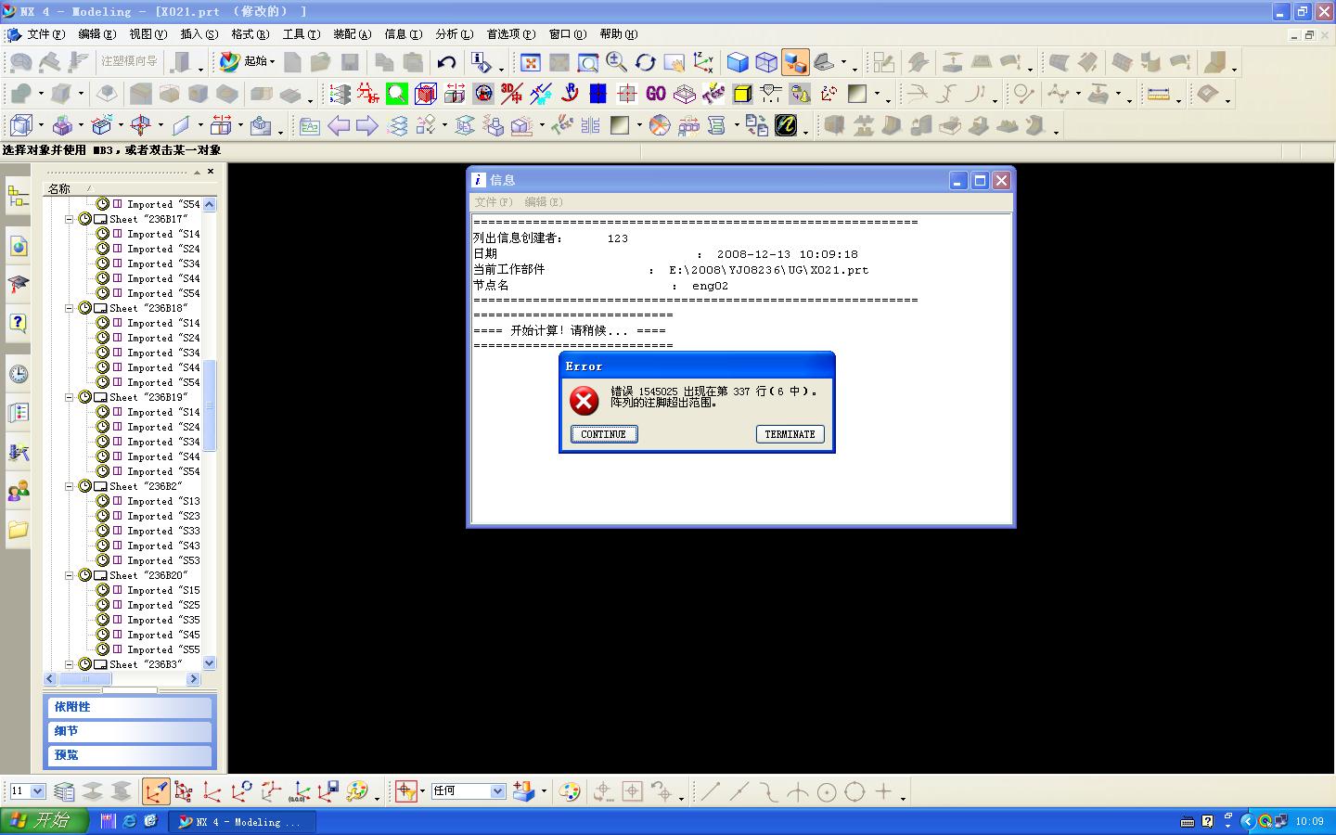Click the Internet Explorer quick launch icon
1336x835 pixels.
coord(130,821)
